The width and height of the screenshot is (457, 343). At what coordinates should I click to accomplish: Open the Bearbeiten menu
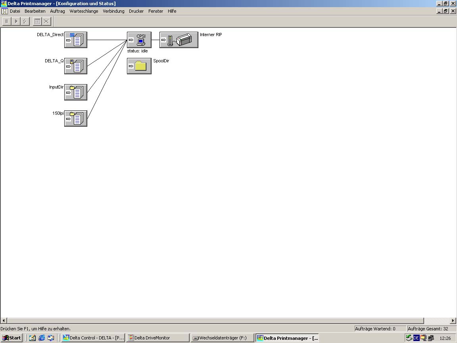coord(35,11)
